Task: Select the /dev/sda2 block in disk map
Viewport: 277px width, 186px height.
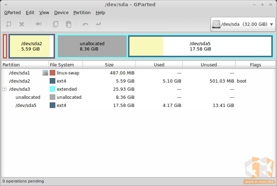Action: tap(32, 46)
